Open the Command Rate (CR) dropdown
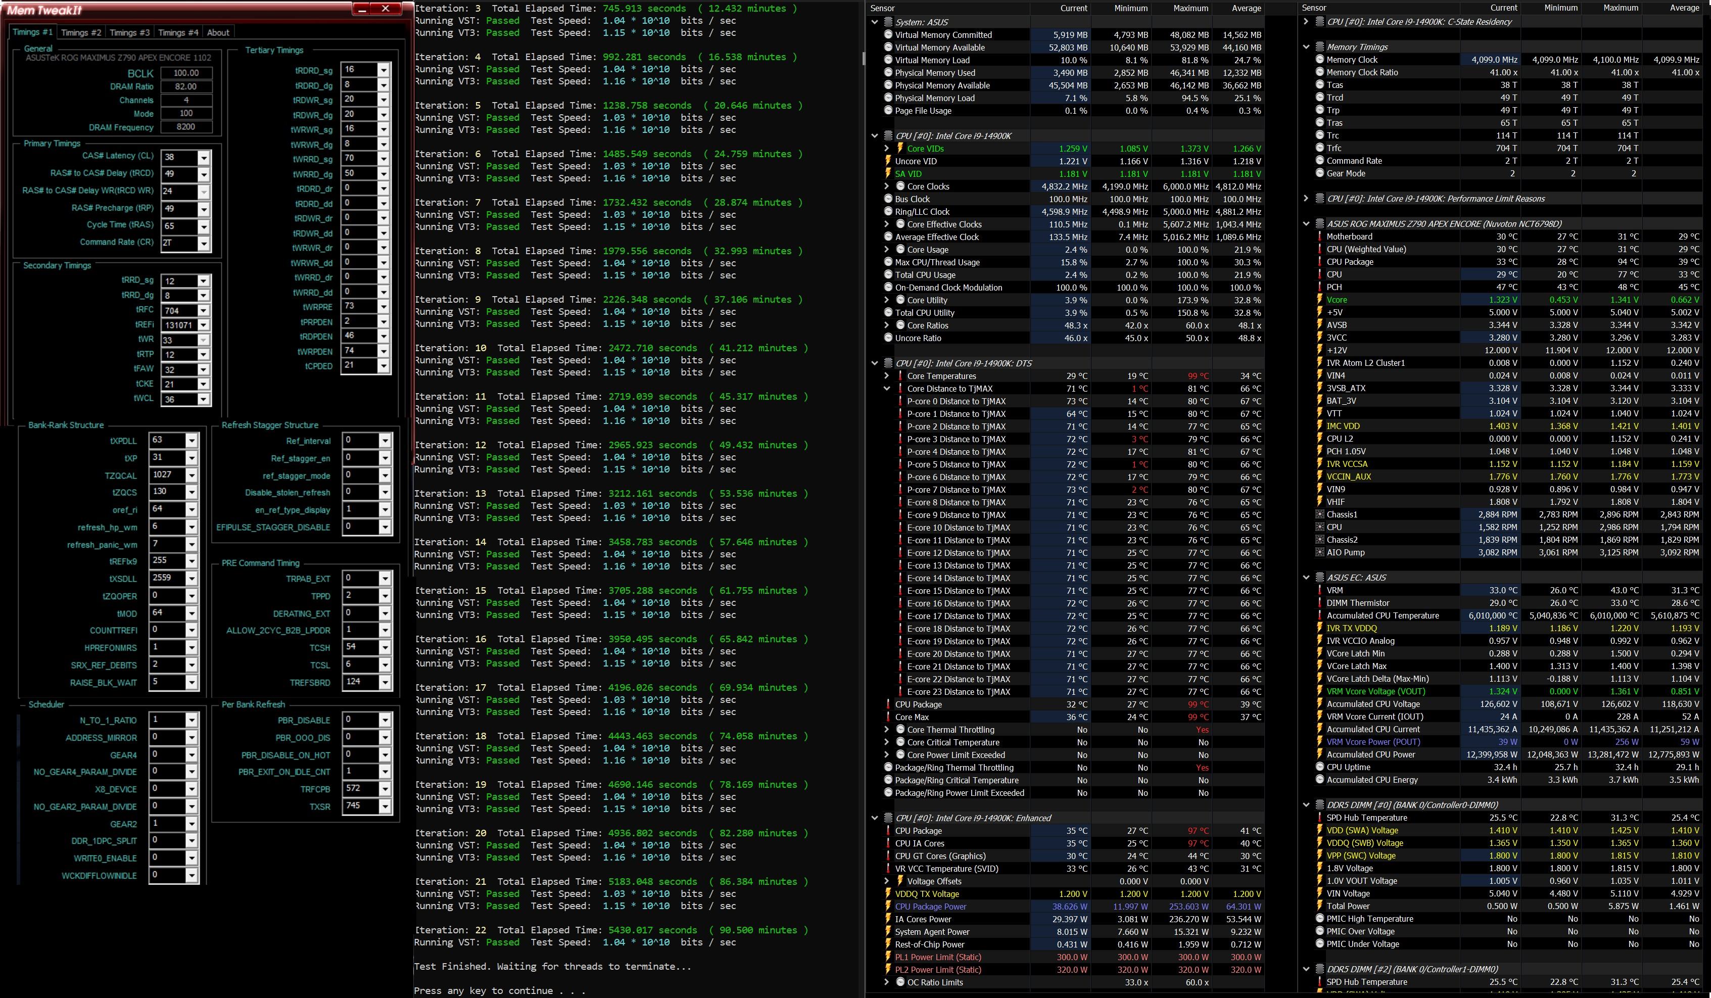The width and height of the screenshot is (1711, 998). pos(203,244)
